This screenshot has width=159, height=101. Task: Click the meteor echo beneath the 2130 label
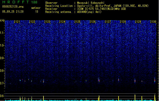(x=155, y=80)
